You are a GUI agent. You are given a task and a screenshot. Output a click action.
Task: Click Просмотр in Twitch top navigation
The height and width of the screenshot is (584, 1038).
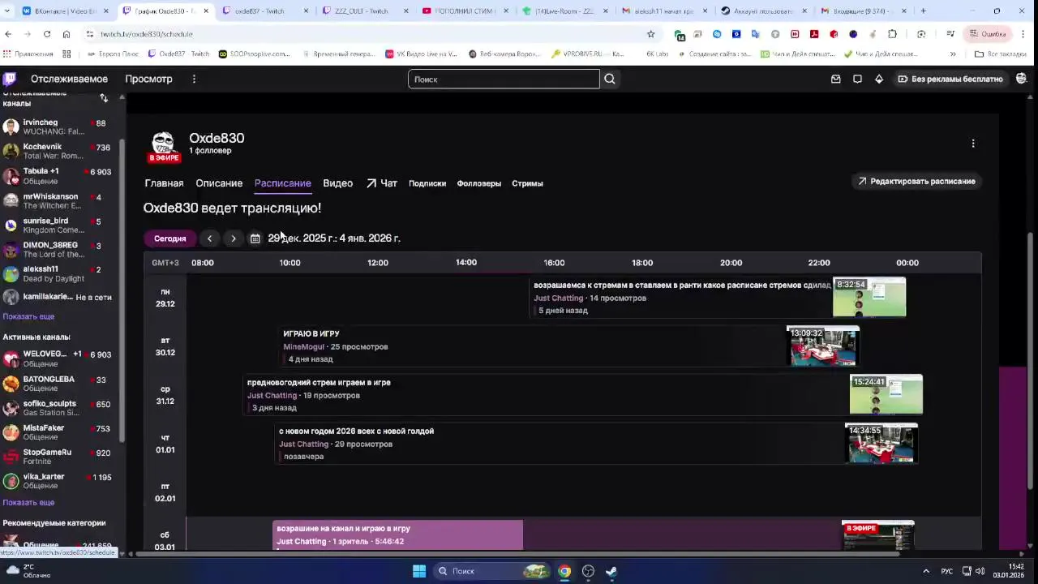pos(148,79)
